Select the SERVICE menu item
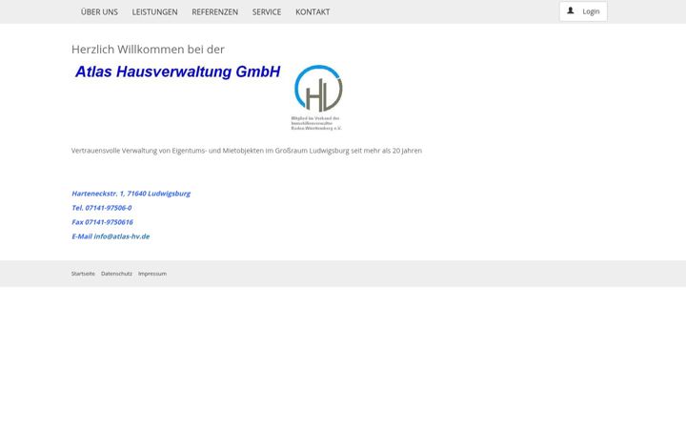Screen dimensions: 686x429 267,11
